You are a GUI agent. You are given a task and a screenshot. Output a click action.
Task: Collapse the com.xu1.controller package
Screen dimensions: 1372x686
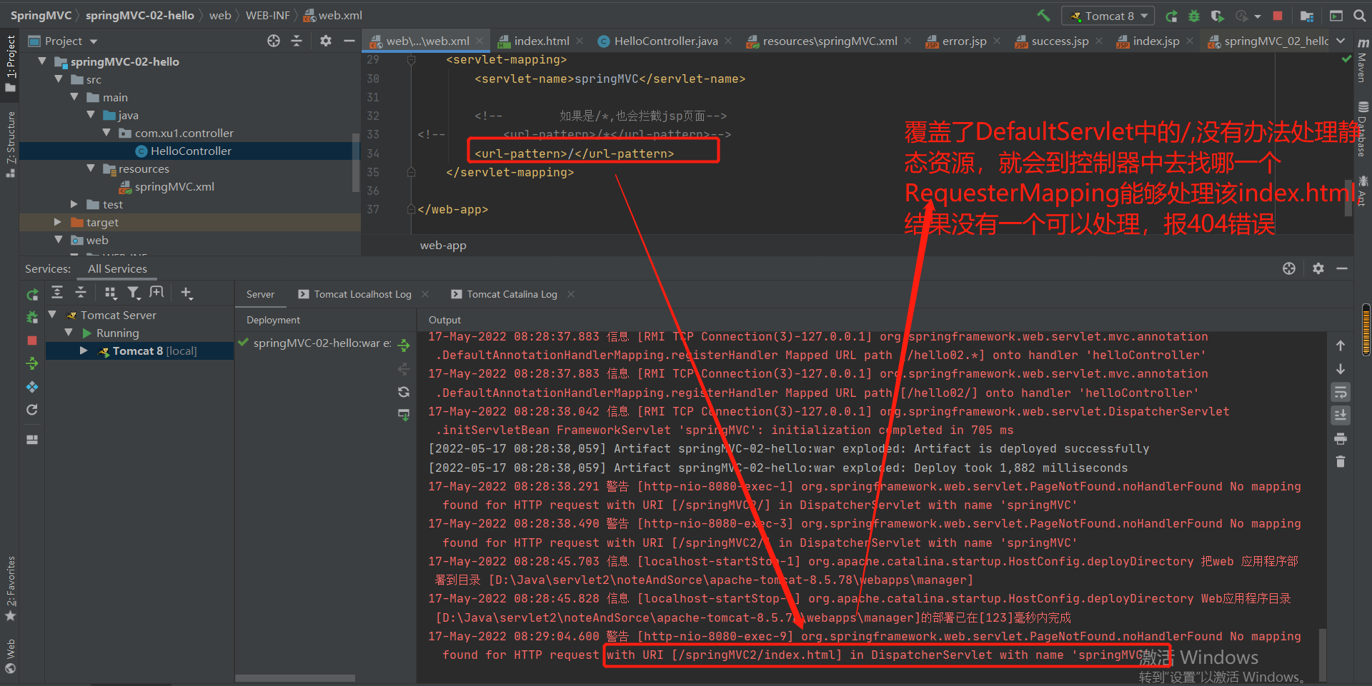click(106, 133)
